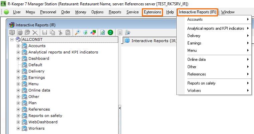Open the Service menu
254x134 pixels.
coord(133,12)
